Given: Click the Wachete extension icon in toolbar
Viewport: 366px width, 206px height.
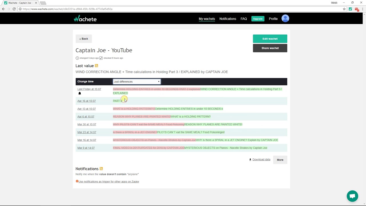Looking at the screenshot, I should 350,9.
